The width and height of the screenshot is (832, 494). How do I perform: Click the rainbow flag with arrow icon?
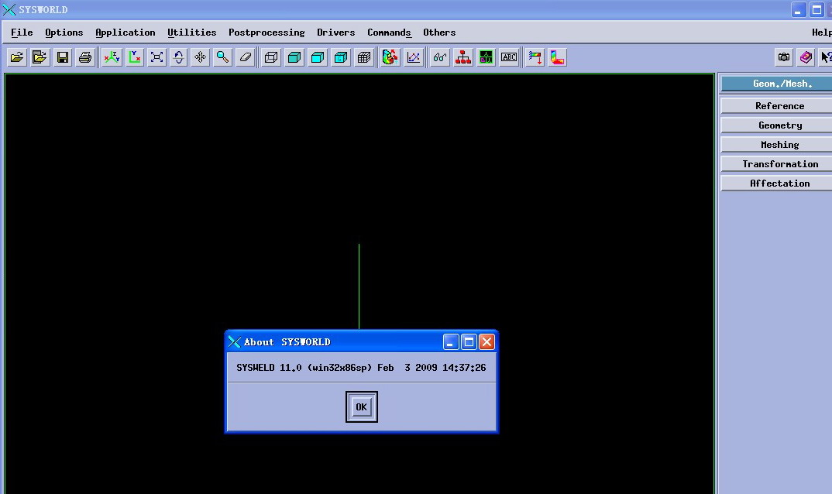click(535, 57)
